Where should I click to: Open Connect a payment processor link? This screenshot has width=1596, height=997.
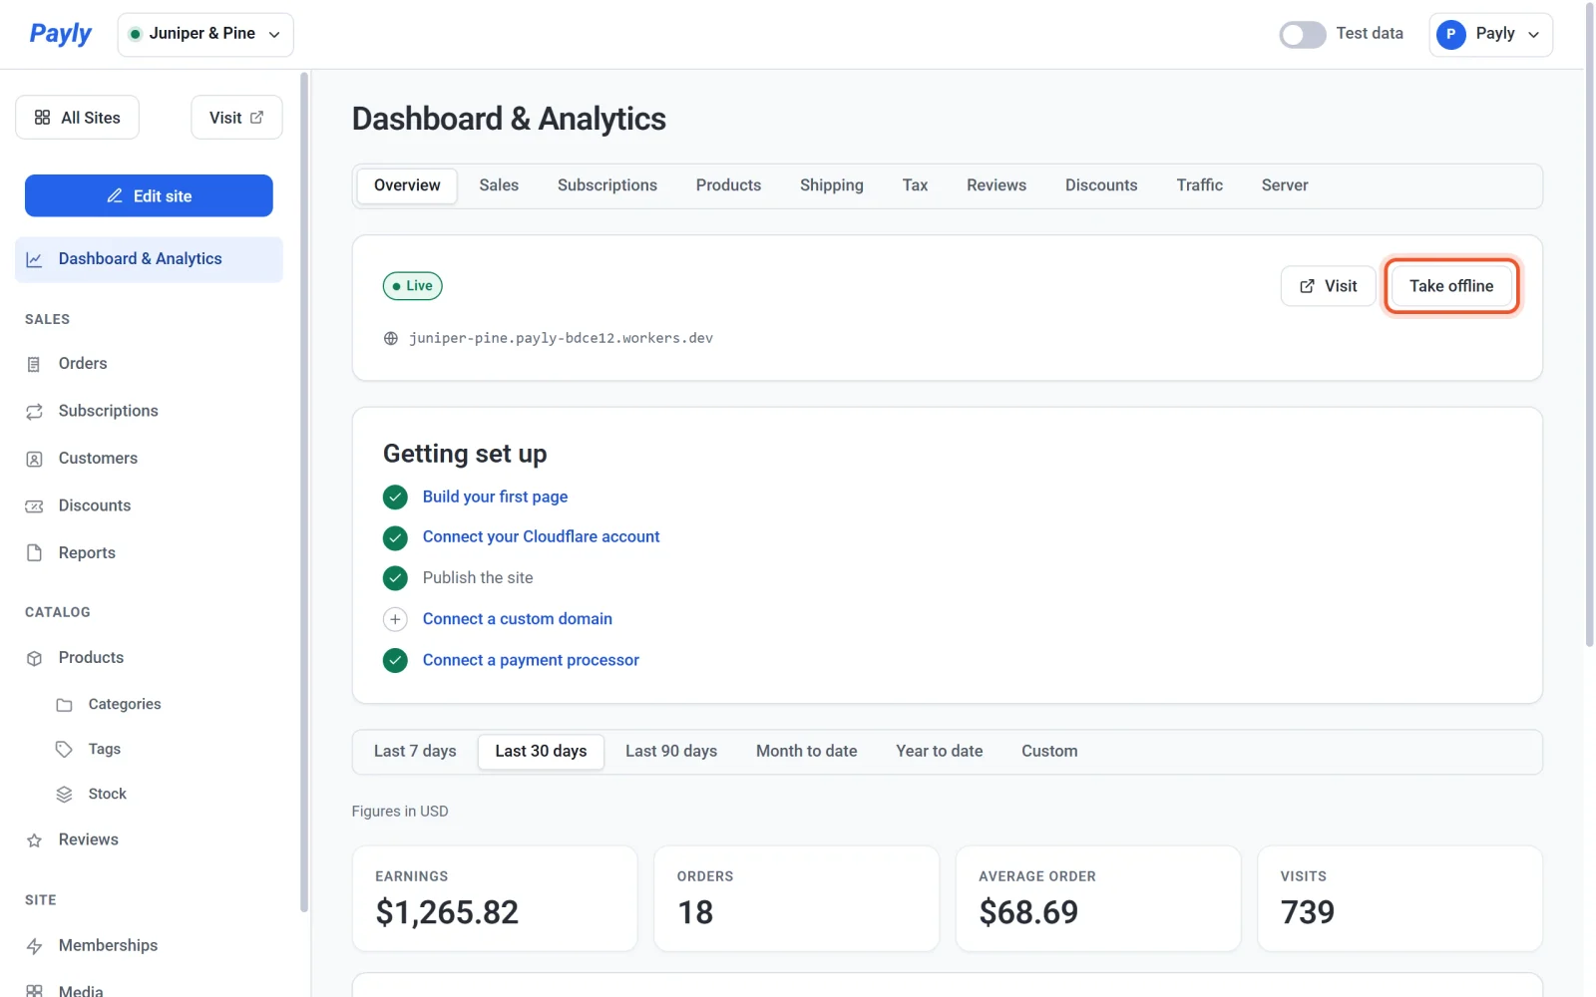pyautogui.click(x=531, y=660)
